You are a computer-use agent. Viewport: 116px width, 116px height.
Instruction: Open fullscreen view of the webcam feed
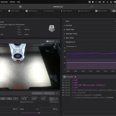pos(58,45)
